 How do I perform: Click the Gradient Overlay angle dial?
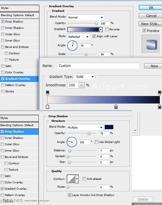coord(72,46)
